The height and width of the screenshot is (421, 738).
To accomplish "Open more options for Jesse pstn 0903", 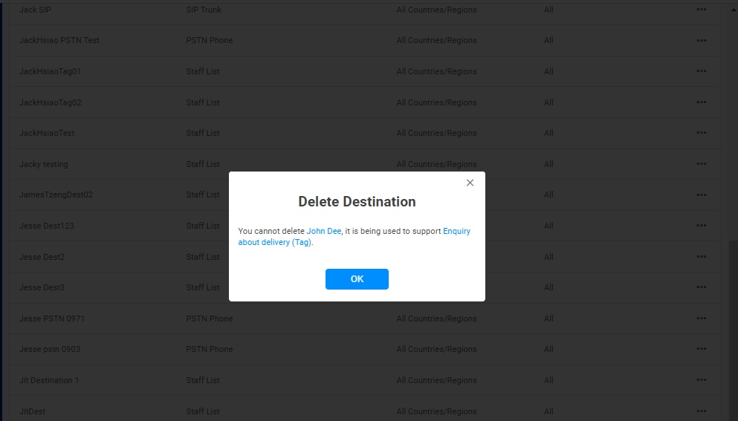I will (701, 350).
